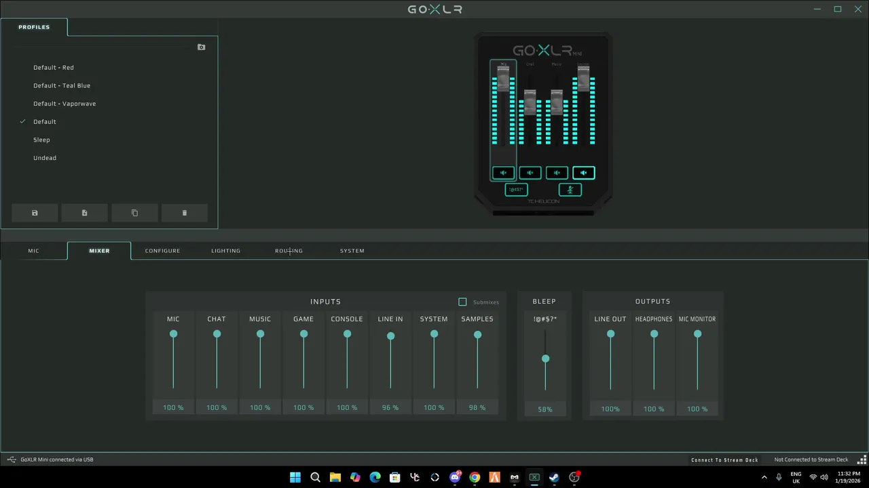This screenshot has width=869, height=488.
Task: Click GoXLR Mini connected via USB text
Action: (57, 460)
